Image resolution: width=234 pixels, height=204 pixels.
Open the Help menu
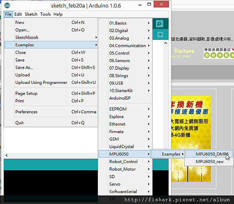[x=58, y=14]
